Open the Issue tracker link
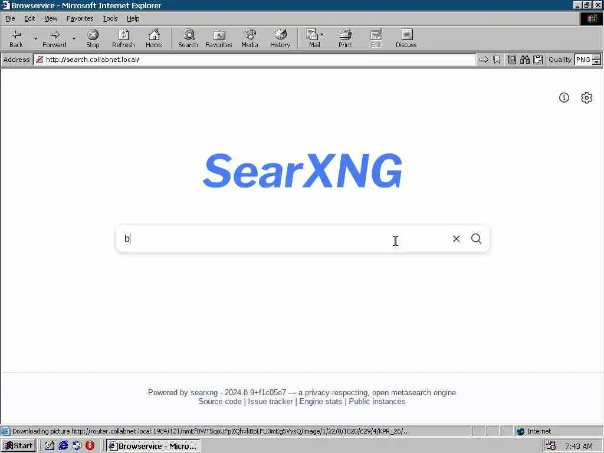Image resolution: width=604 pixels, height=453 pixels. point(270,401)
